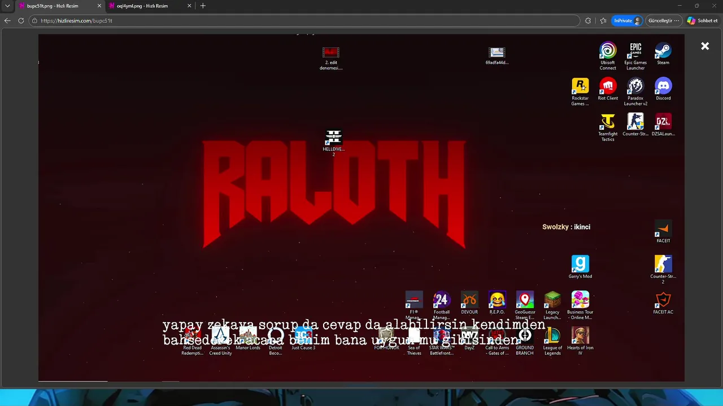Open the F1 Manager icon
This screenshot has width=723, height=406.
pos(413,306)
